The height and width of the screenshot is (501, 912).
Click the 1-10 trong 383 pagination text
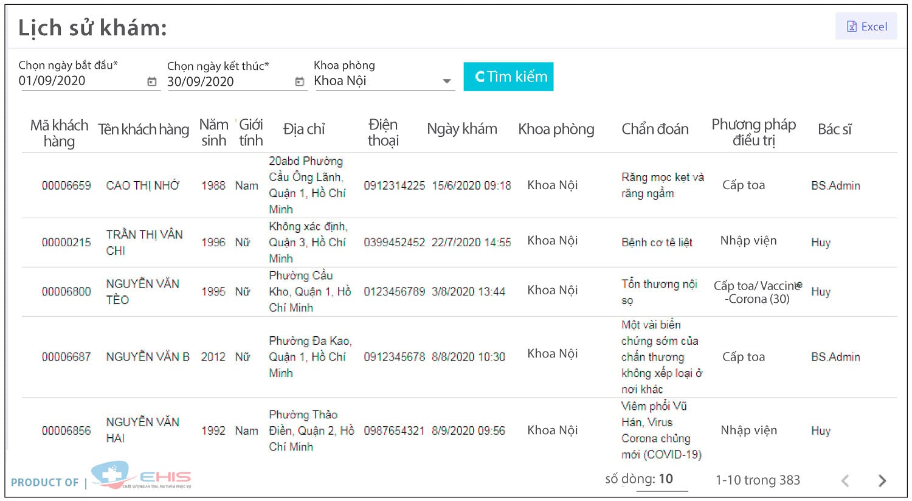[758, 480]
